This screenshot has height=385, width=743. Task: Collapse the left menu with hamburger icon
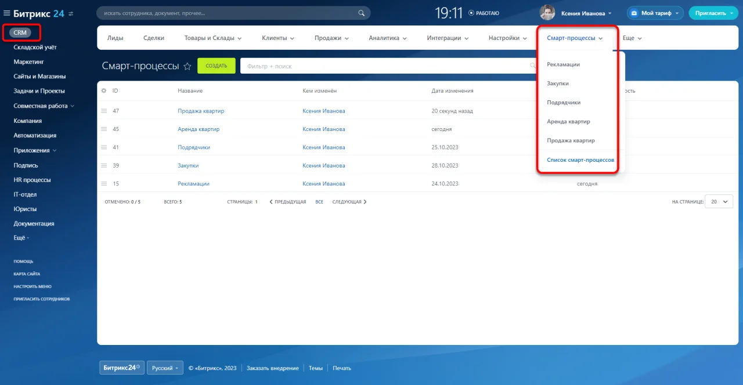[7, 13]
